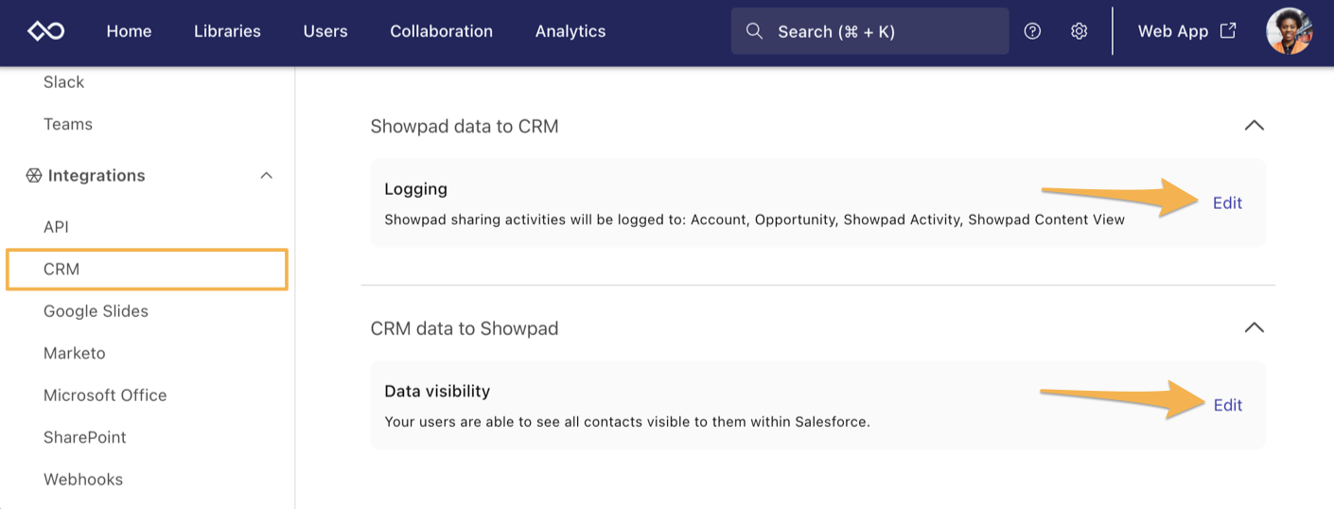This screenshot has width=1334, height=509.
Task: Open the Analytics tab
Action: (x=570, y=31)
